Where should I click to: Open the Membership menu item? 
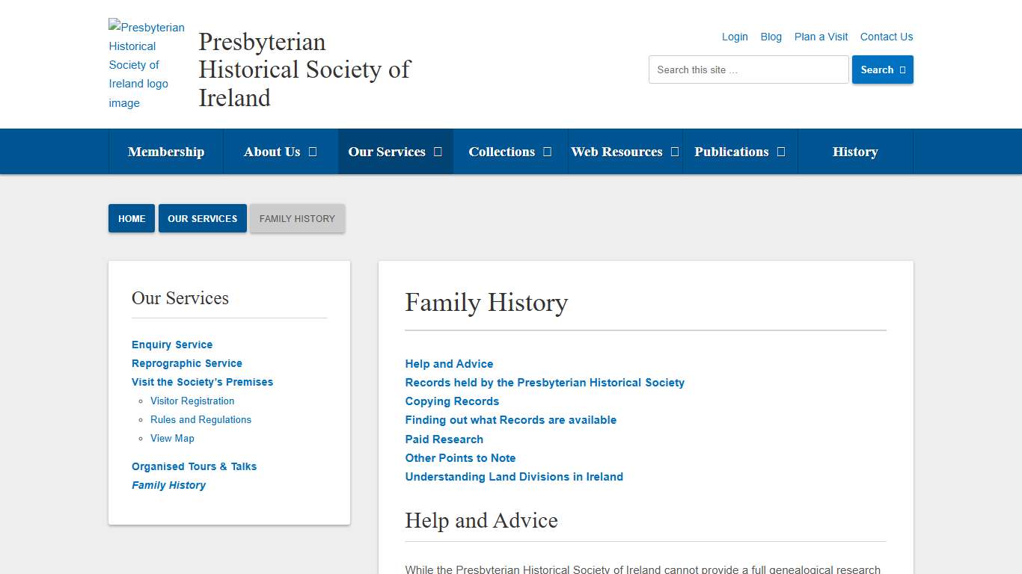tap(166, 151)
